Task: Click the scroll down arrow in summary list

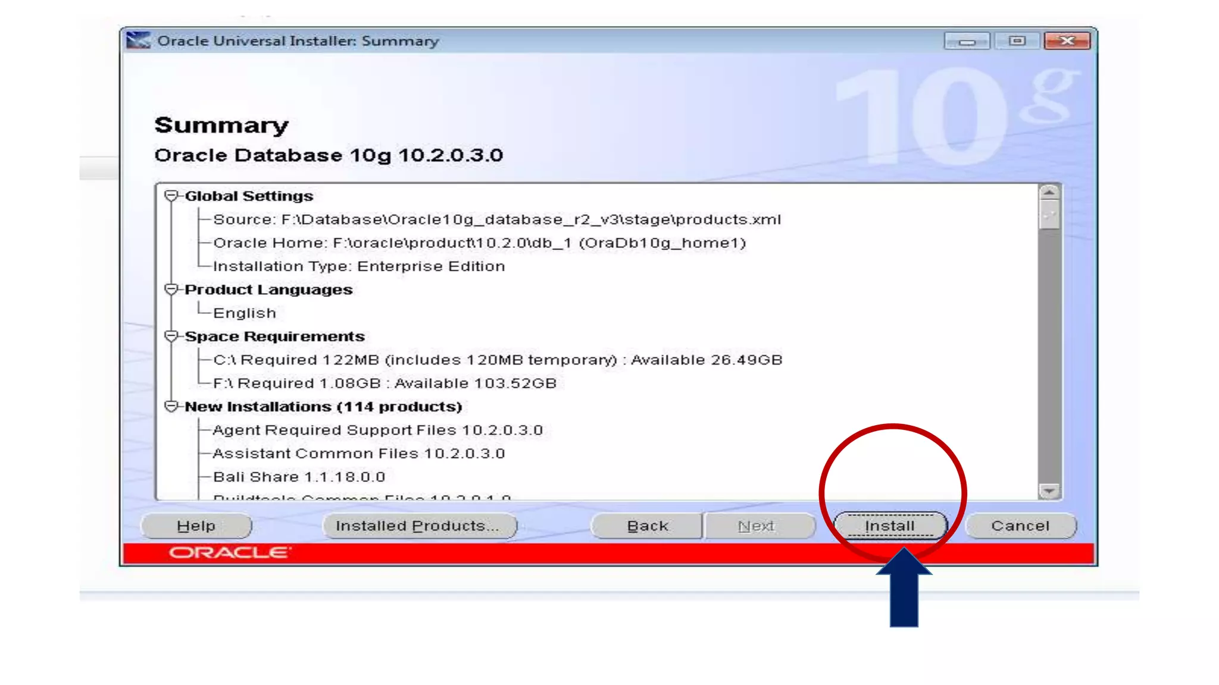Action: tap(1049, 491)
